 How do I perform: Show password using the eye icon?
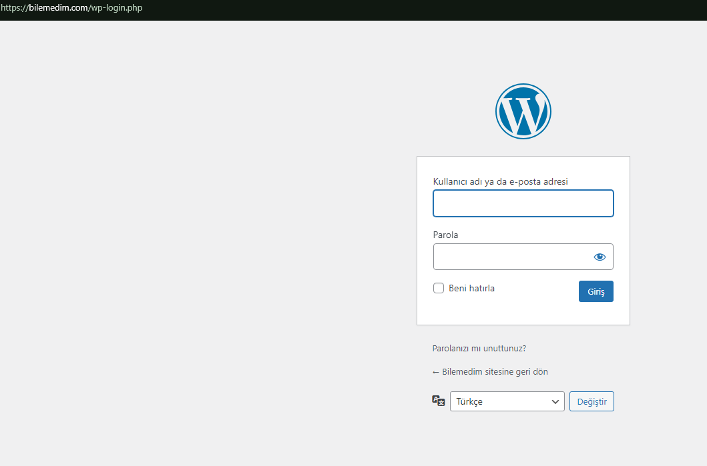coord(600,257)
